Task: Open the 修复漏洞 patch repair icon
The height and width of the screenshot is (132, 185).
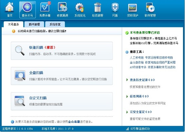Action: [63, 10]
